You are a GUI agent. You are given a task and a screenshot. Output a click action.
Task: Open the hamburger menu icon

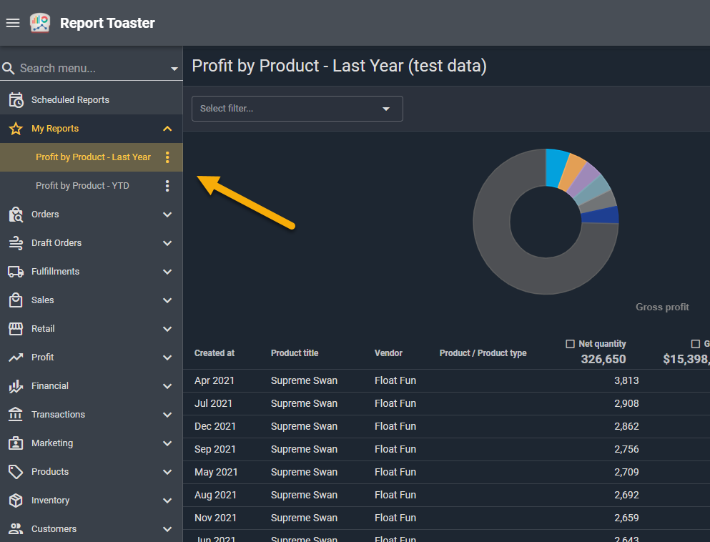pyautogui.click(x=12, y=23)
